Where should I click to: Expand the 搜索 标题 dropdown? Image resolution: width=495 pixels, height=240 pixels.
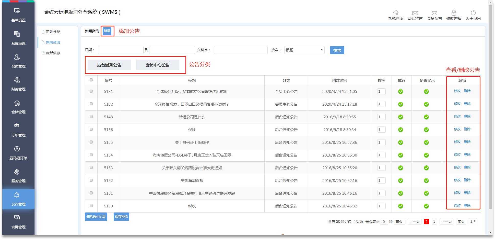(x=304, y=50)
